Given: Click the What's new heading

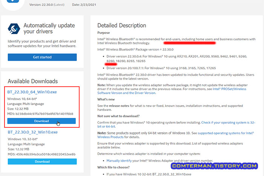Looking at the screenshot, I should (106, 99).
